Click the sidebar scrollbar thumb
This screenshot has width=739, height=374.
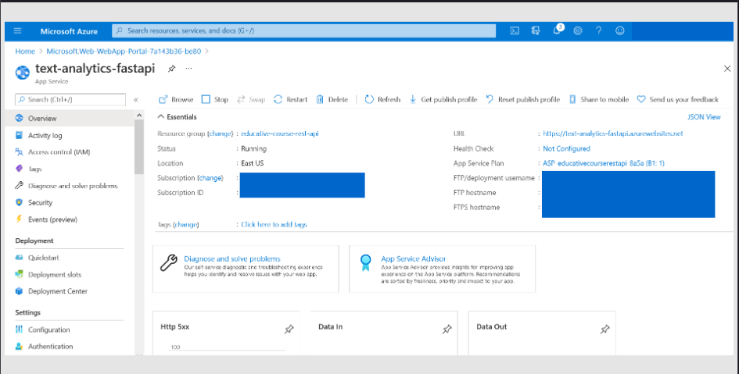point(139,147)
